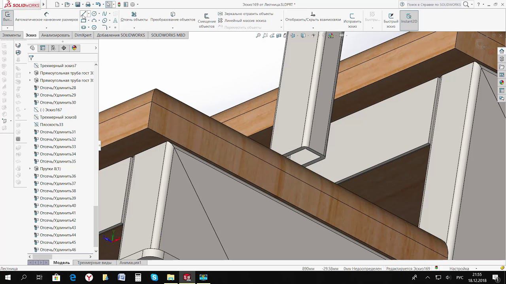Create a new document with the New icon

coord(57,4)
